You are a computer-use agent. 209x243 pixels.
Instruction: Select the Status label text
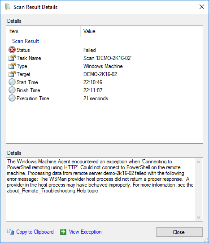click(x=23, y=50)
